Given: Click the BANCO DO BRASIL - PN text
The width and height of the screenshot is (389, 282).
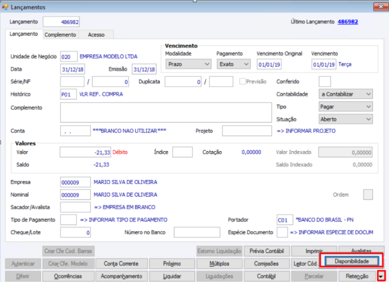Looking at the screenshot, I should tap(324, 220).
